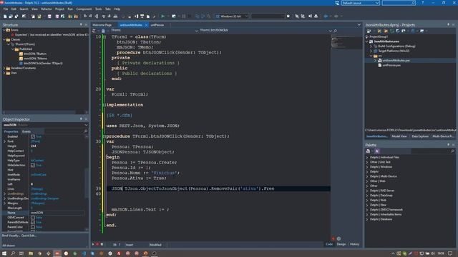Click the macro play icon at editor bottom left
The height and width of the screenshot is (257, 458).
(93, 244)
